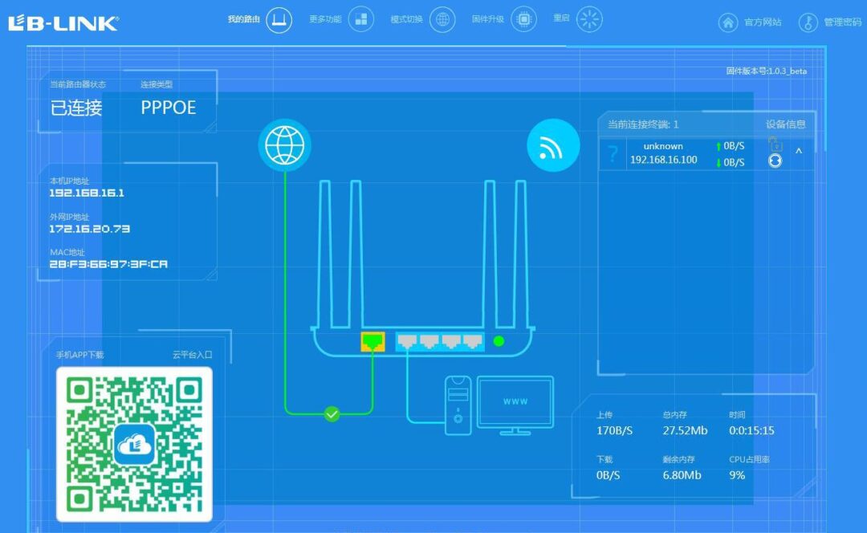
Task: Click the green check on WAN cable
Action: coord(332,413)
